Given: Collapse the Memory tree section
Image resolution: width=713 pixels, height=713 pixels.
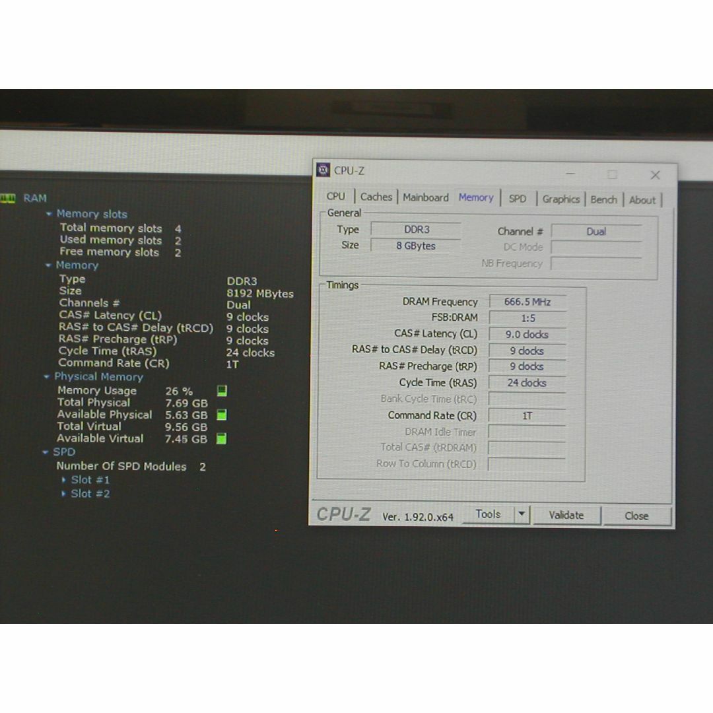Looking at the screenshot, I should [x=48, y=265].
